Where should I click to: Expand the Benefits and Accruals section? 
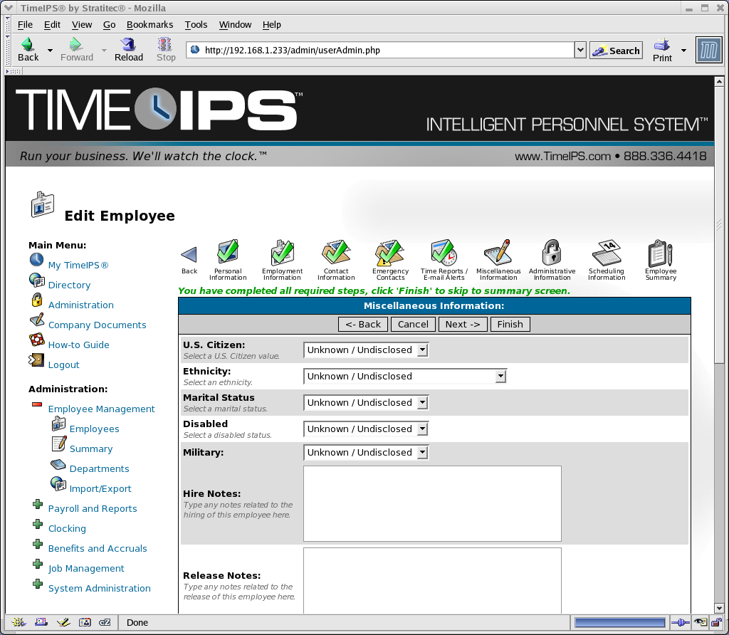click(38, 544)
